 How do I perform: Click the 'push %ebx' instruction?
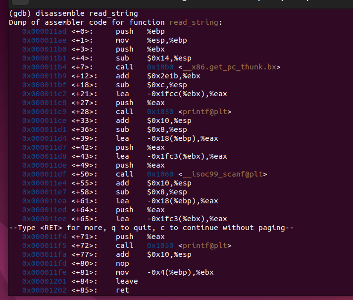(x=140, y=49)
